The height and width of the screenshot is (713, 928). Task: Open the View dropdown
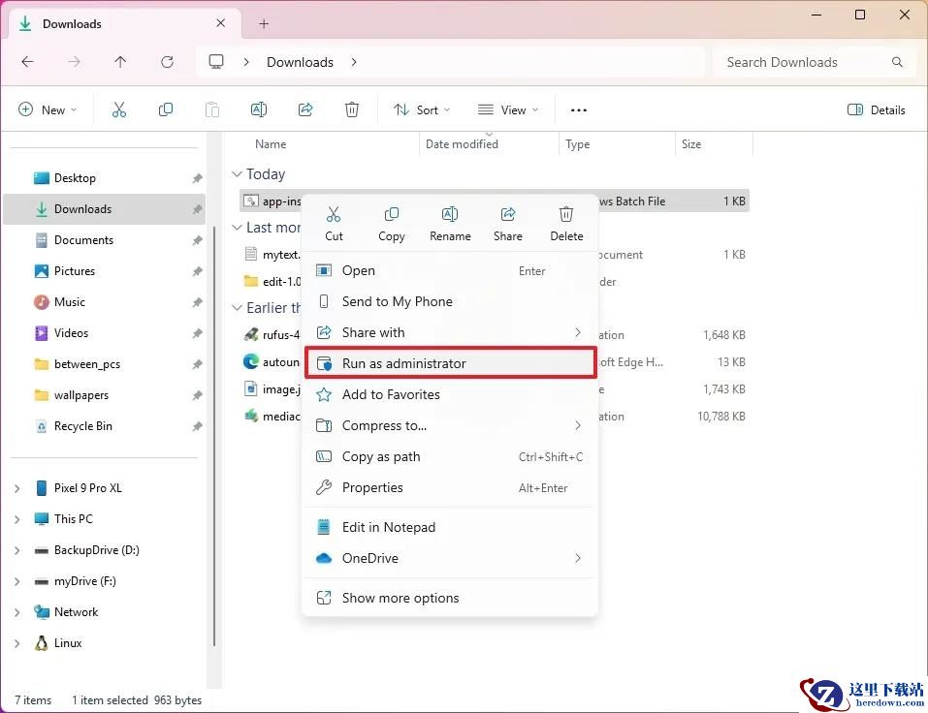pyautogui.click(x=508, y=110)
